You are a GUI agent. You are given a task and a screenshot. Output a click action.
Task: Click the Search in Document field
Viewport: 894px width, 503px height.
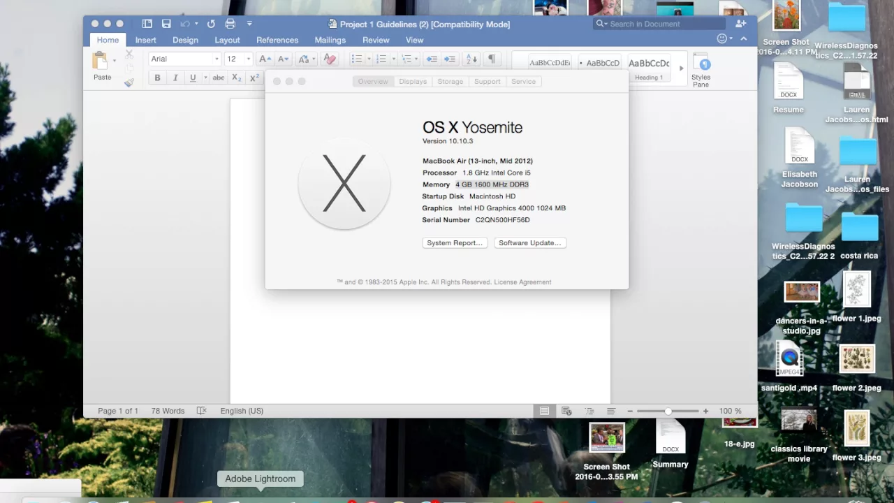coord(659,24)
